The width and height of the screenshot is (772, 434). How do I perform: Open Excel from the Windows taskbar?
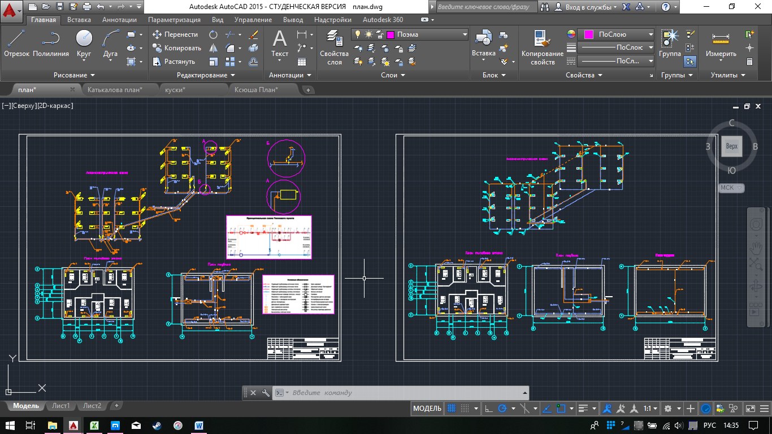click(94, 424)
